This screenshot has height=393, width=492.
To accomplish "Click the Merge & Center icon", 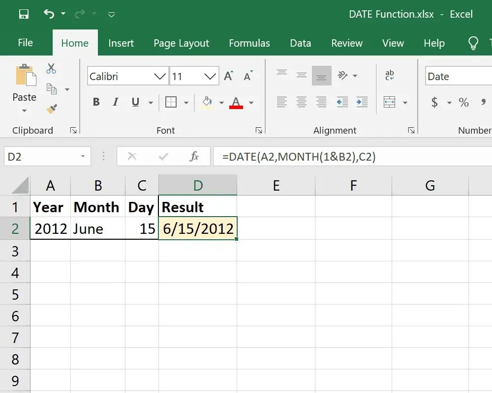I will (389, 102).
